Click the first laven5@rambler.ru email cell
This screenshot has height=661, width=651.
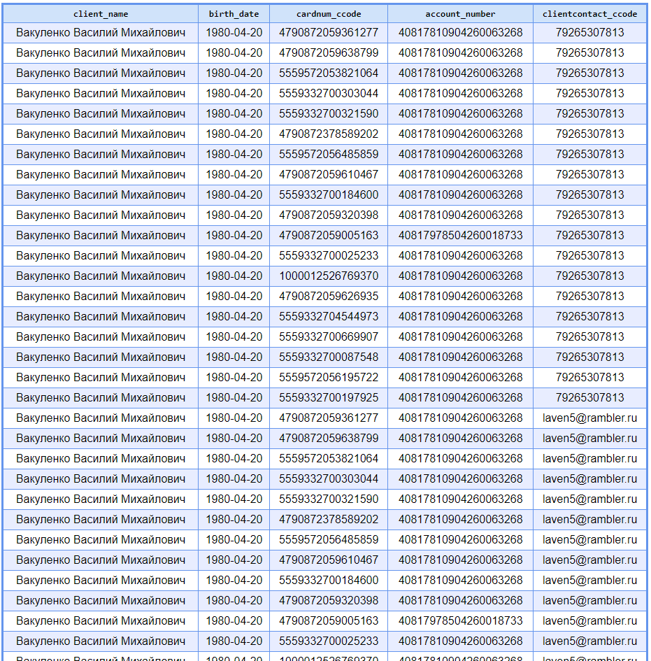(589, 418)
